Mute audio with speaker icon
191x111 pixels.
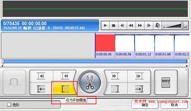(157, 25)
